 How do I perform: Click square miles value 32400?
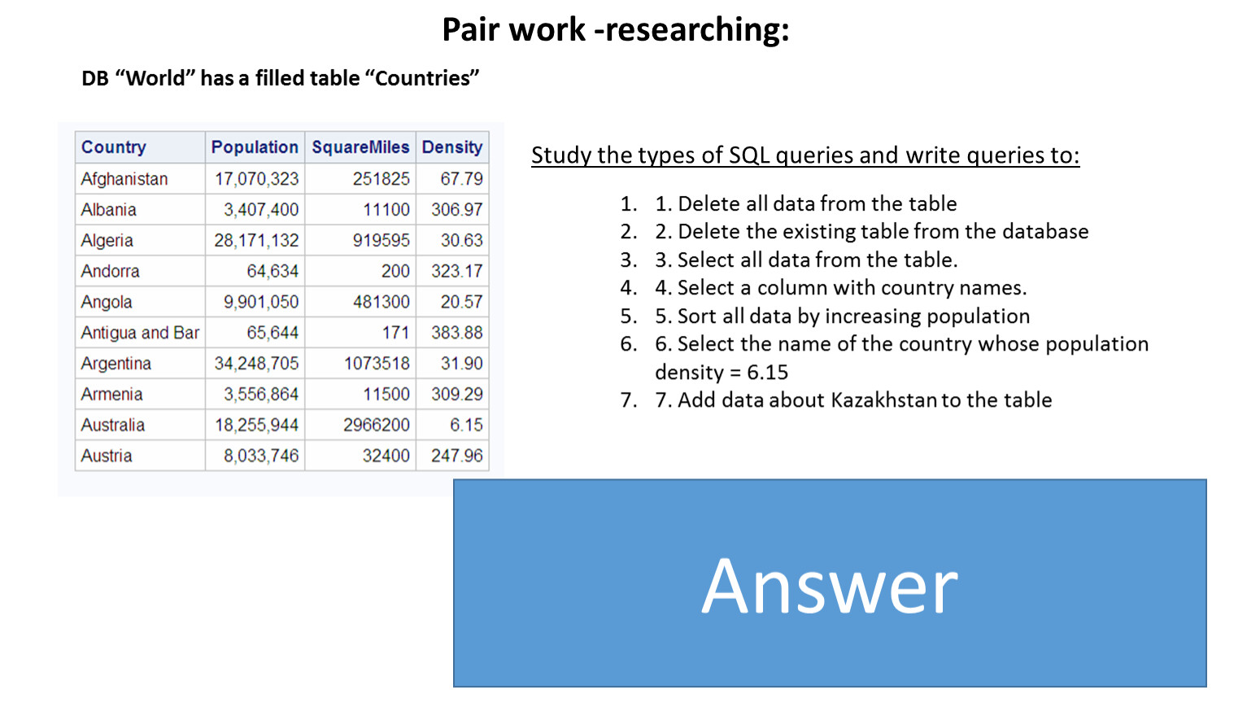[x=386, y=456]
